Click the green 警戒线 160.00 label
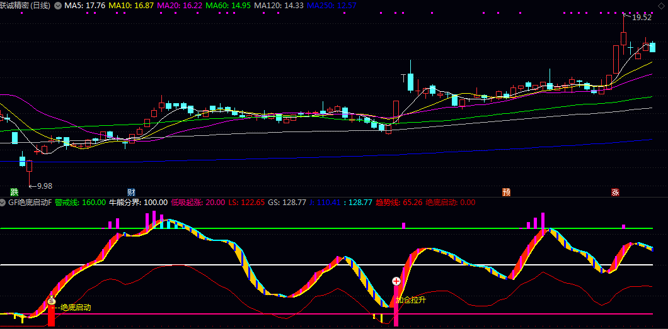This screenshot has width=668, height=329. click(80, 203)
